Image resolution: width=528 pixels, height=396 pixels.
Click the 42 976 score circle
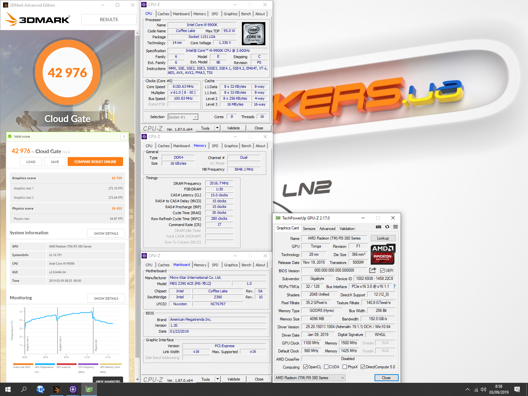click(68, 73)
